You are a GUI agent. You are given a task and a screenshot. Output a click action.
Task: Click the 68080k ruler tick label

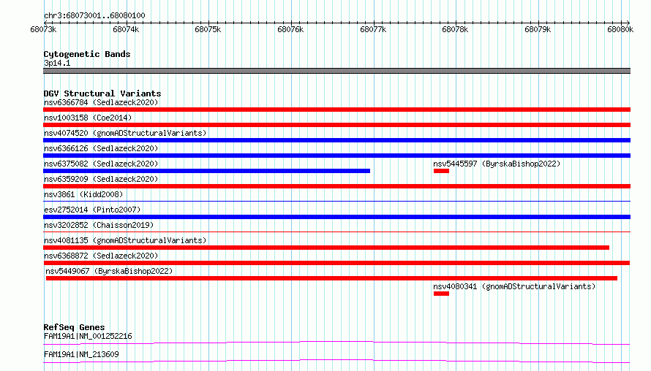pyautogui.click(x=620, y=29)
